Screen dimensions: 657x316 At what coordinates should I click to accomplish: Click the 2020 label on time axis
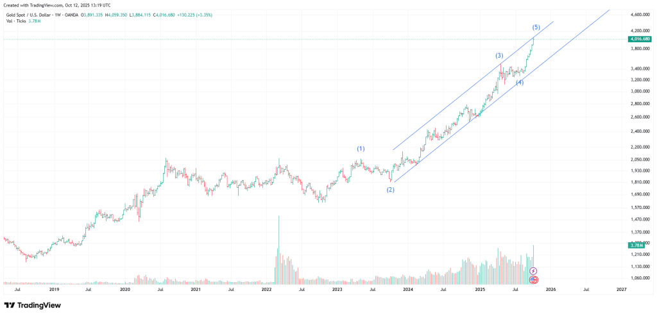point(125,290)
